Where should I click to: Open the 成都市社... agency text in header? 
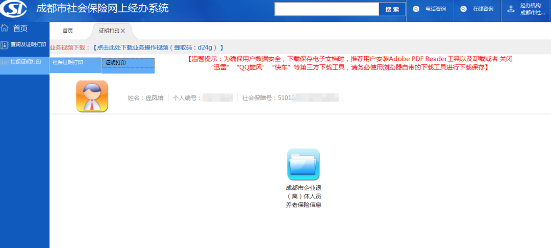coord(533,13)
